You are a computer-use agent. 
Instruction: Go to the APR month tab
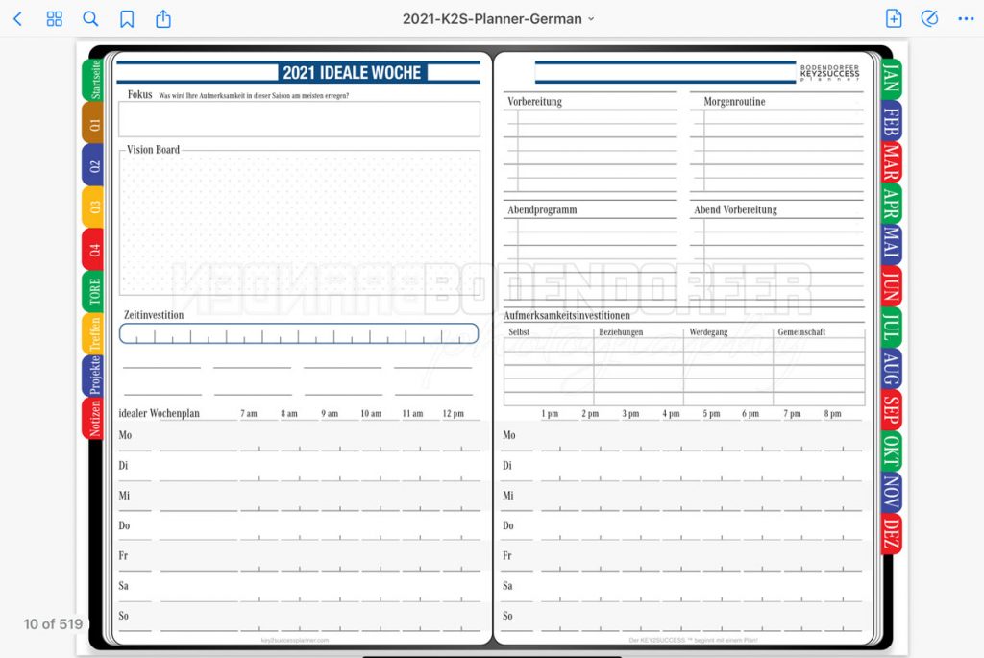tap(891, 204)
